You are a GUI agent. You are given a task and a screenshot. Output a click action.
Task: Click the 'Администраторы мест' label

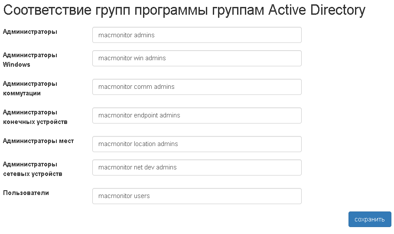click(38, 141)
